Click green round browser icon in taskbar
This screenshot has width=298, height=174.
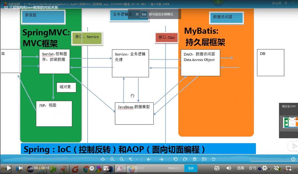click(53, 169)
